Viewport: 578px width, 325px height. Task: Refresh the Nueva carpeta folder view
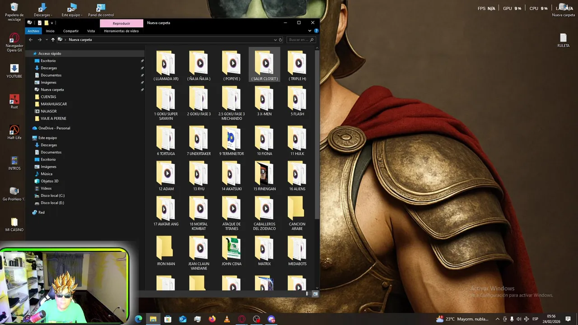point(280,40)
